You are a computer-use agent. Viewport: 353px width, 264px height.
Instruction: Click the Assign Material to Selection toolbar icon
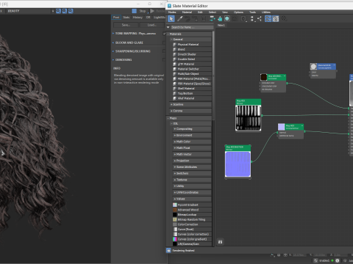195,18
